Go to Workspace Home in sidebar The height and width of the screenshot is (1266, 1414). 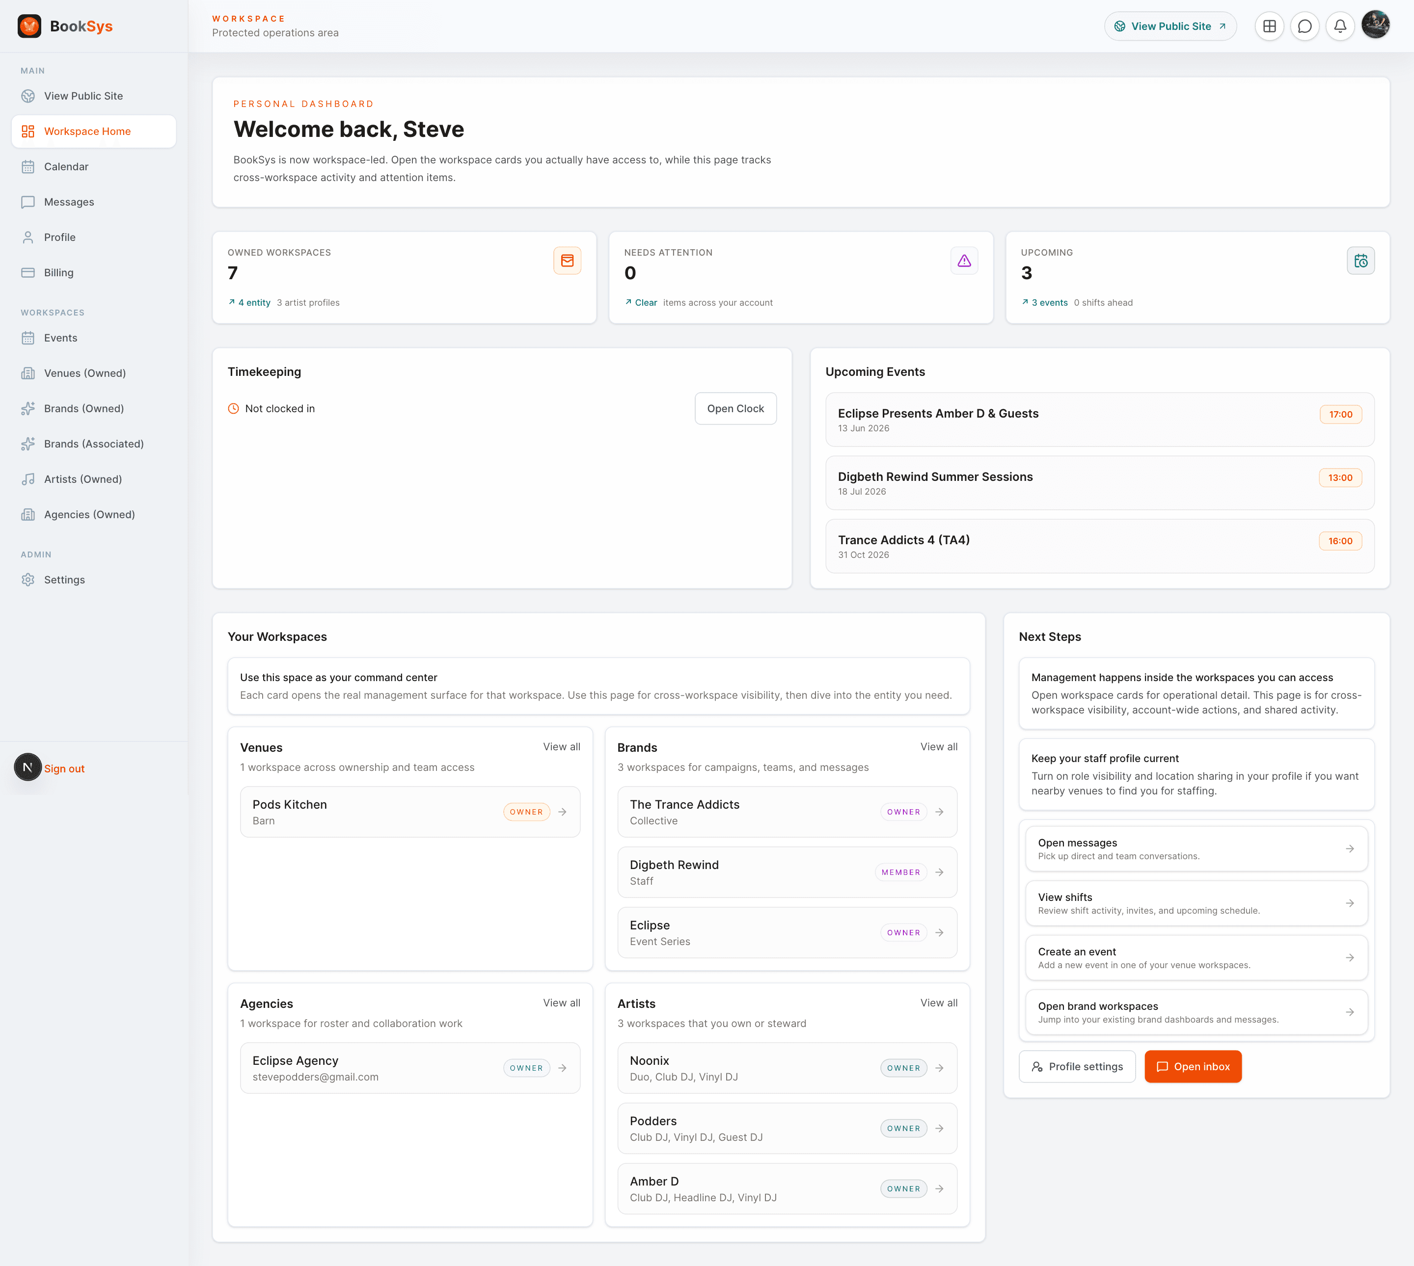coord(94,132)
